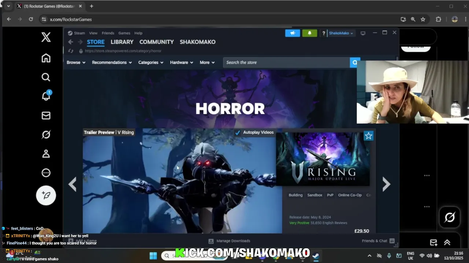
Task: Open Grok icon in X sidebar
Action: point(46,134)
